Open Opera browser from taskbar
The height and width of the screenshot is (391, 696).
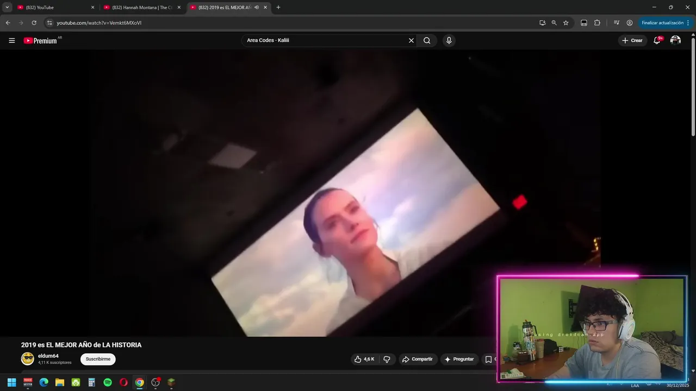coord(123,382)
